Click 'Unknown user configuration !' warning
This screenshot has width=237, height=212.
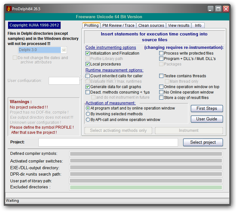click(36, 123)
